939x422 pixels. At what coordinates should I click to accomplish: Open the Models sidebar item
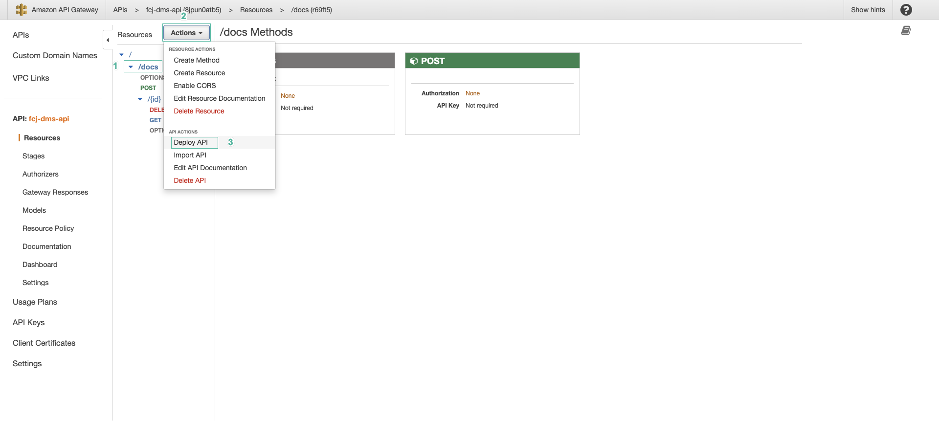[x=34, y=210]
